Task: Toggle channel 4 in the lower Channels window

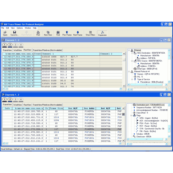Action: coord(21,99)
